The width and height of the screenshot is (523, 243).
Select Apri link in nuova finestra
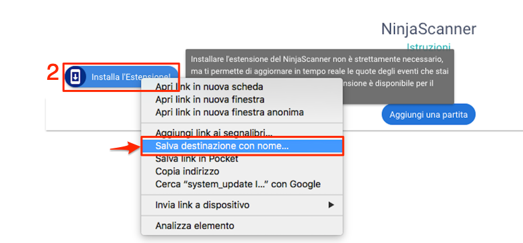tap(210, 99)
